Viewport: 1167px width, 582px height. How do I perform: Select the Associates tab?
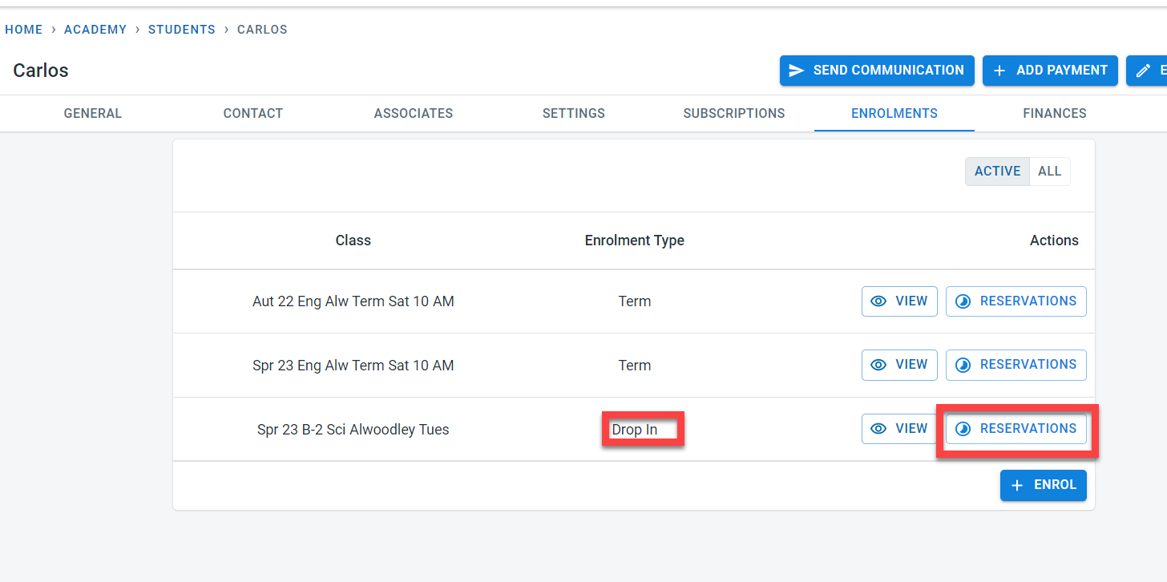coord(413,113)
